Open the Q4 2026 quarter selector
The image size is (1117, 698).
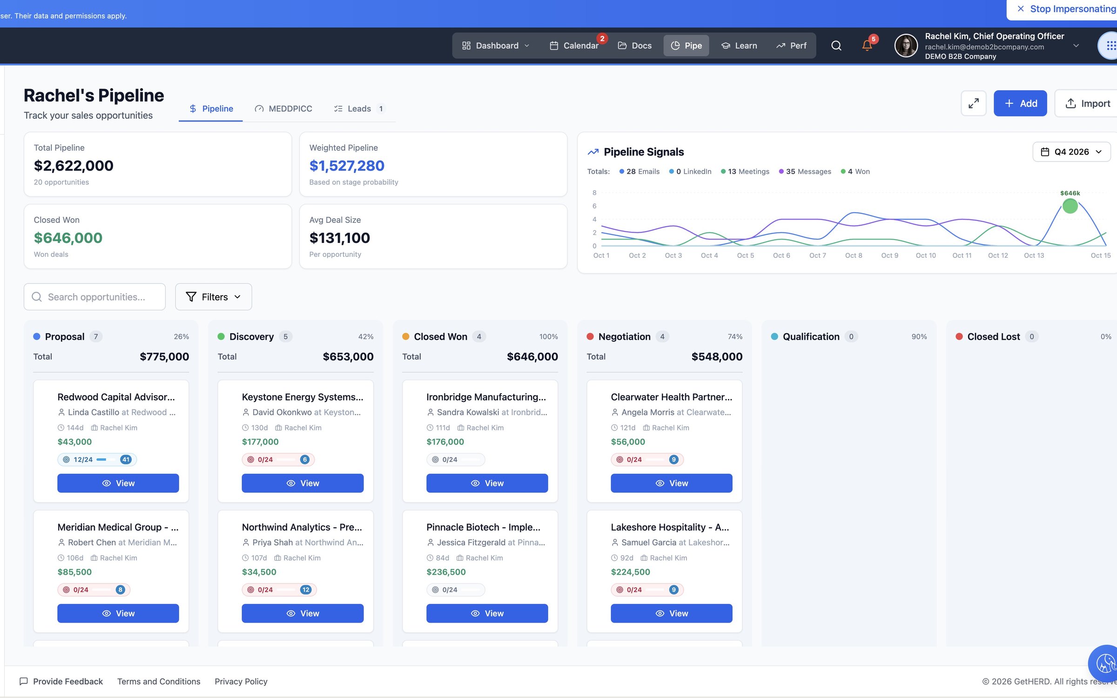tap(1071, 152)
